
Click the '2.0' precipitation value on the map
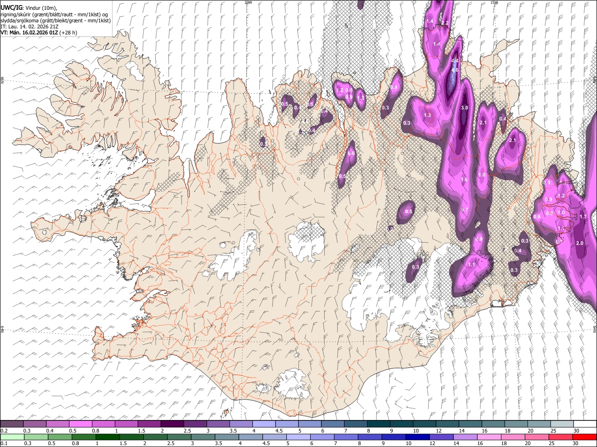580,243
